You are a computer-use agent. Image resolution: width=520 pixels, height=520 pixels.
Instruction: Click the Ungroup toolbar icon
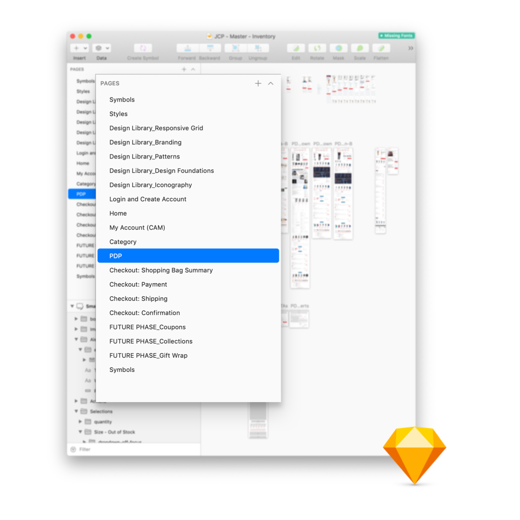pyautogui.click(x=258, y=48)
